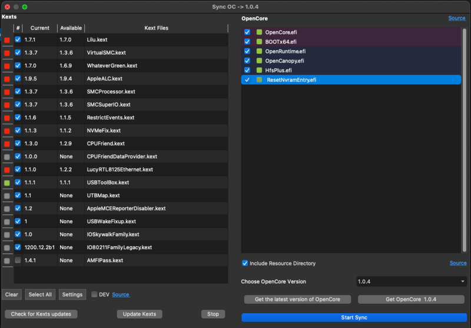The height and width of the screenshot is (328, 471).
Task: Click the green square icon beside OpenCanopy.efi
Action: 258,61
